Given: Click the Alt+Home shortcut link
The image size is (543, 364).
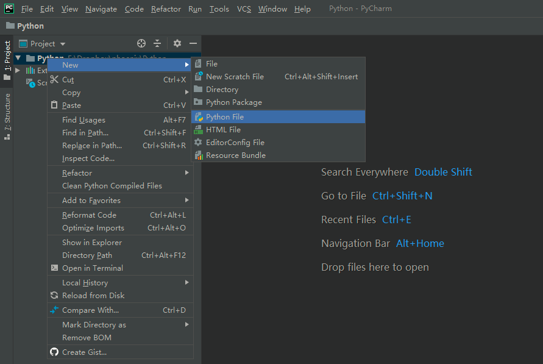Looking at the screenshot, I should pos(420,243).
